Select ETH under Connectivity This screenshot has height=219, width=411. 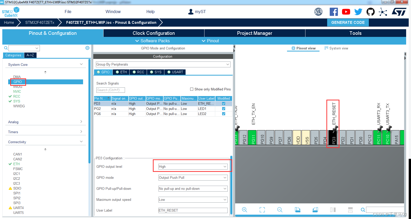16,164
